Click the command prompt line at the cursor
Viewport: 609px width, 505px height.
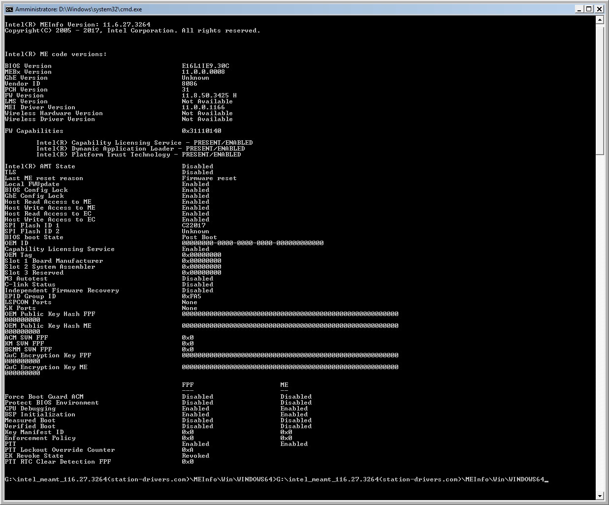276,479
